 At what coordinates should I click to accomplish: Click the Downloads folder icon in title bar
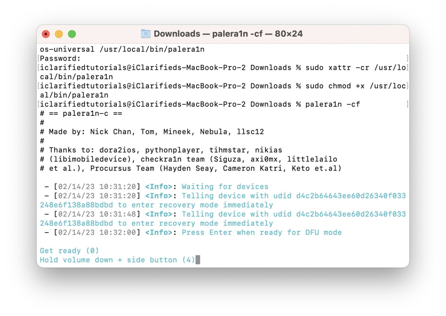click(146, 34)
